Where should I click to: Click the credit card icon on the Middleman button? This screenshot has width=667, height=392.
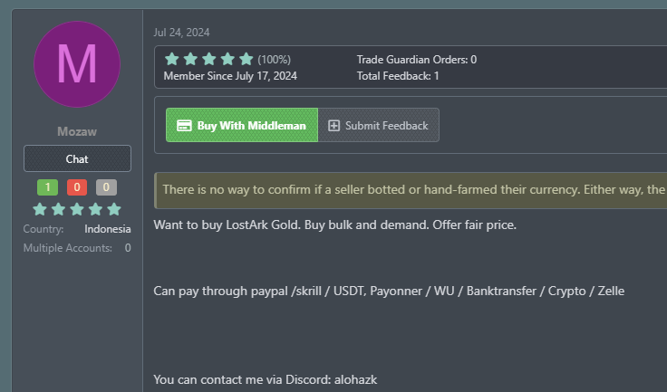point(184,126)
